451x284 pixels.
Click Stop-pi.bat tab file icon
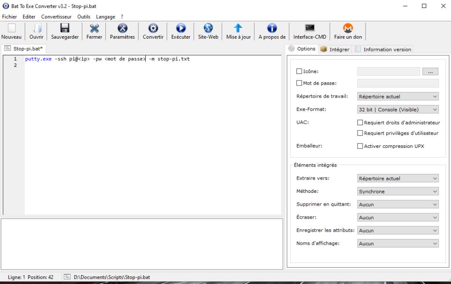click(x=7, y=48)
